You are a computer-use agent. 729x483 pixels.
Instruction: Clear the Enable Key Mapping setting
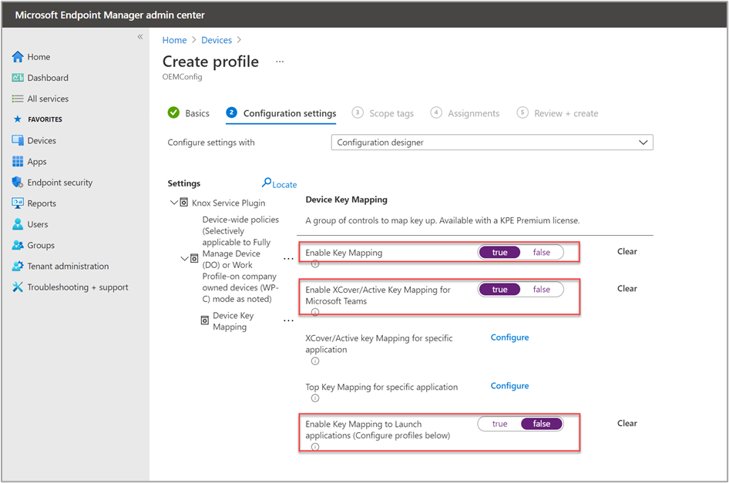pyautogui.click(x=627, y=251)
